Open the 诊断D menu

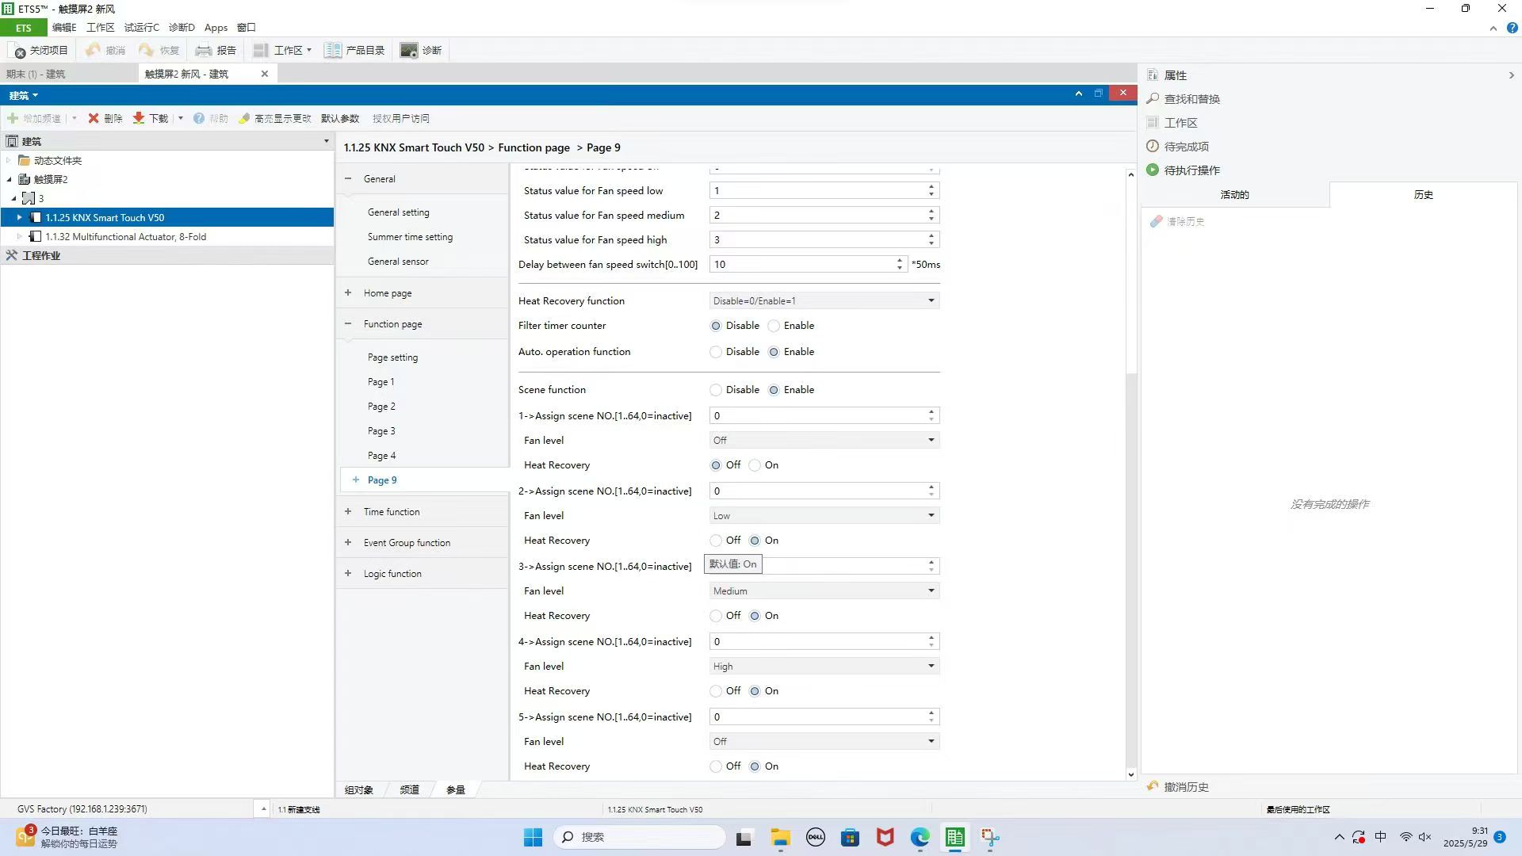pyautogui.click(x=182, y=28)
